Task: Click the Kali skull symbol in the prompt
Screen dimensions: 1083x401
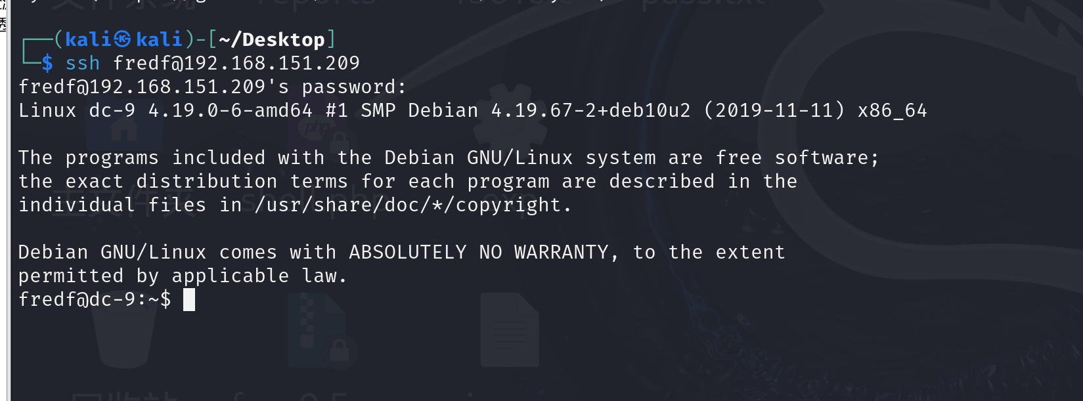Action: tap(122, 39)
